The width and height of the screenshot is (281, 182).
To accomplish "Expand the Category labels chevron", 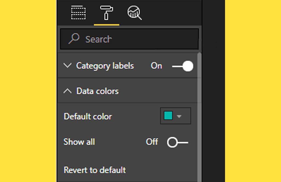I will point(67,66).
